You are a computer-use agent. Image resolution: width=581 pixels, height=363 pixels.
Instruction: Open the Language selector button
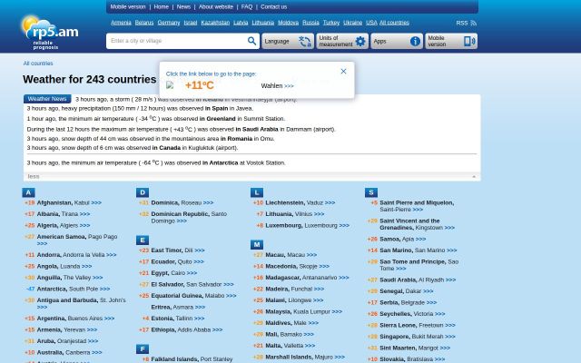coord(288,41)
